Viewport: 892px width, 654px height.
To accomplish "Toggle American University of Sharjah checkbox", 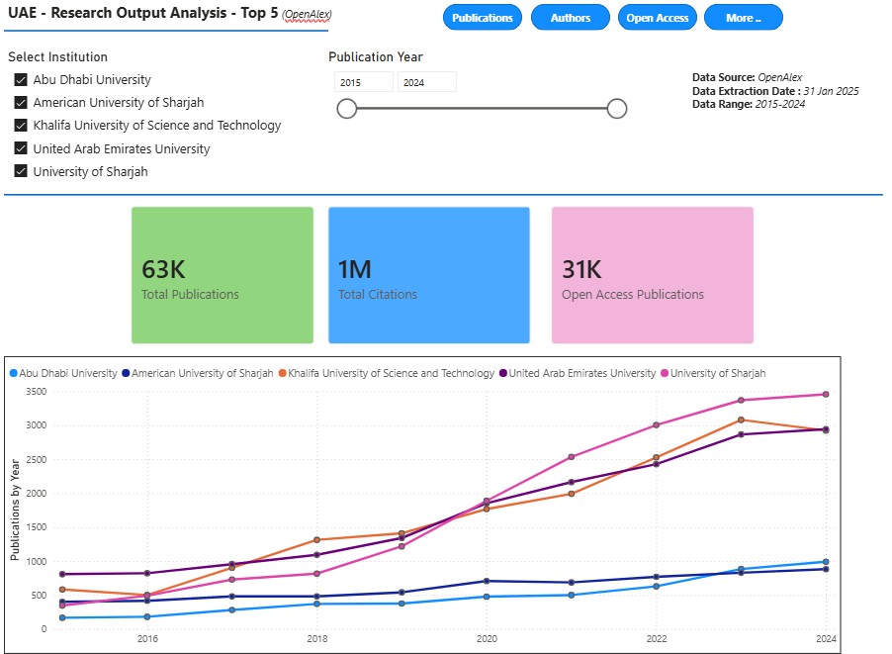I will (21, 103).
